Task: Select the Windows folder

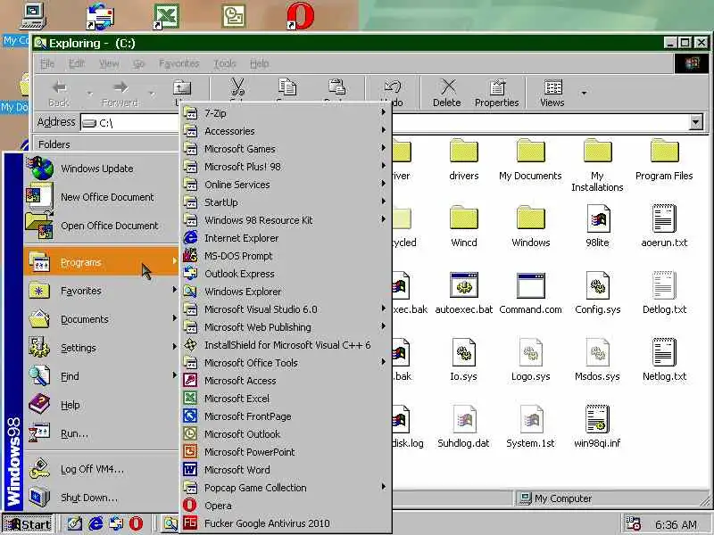Action: tap(530, 226)
